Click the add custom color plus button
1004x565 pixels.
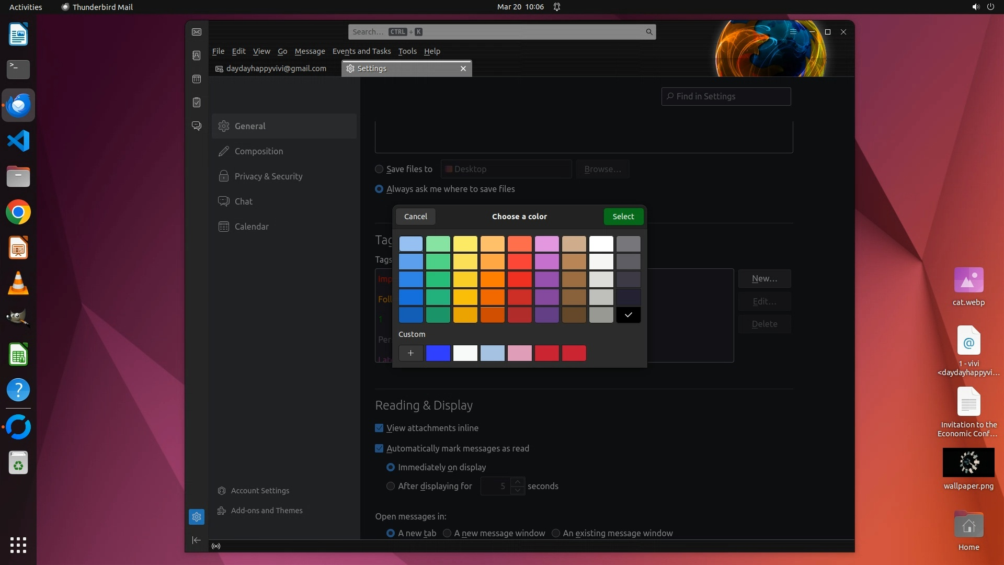coord(410,353)
